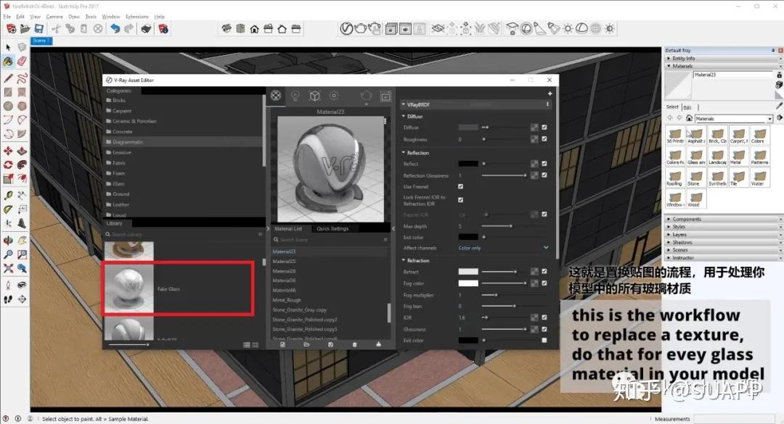Uncheck Lock Fresnel IOR to Refraction IOR
The height and width of the screenshot is (424, 784).
[460, 200]
